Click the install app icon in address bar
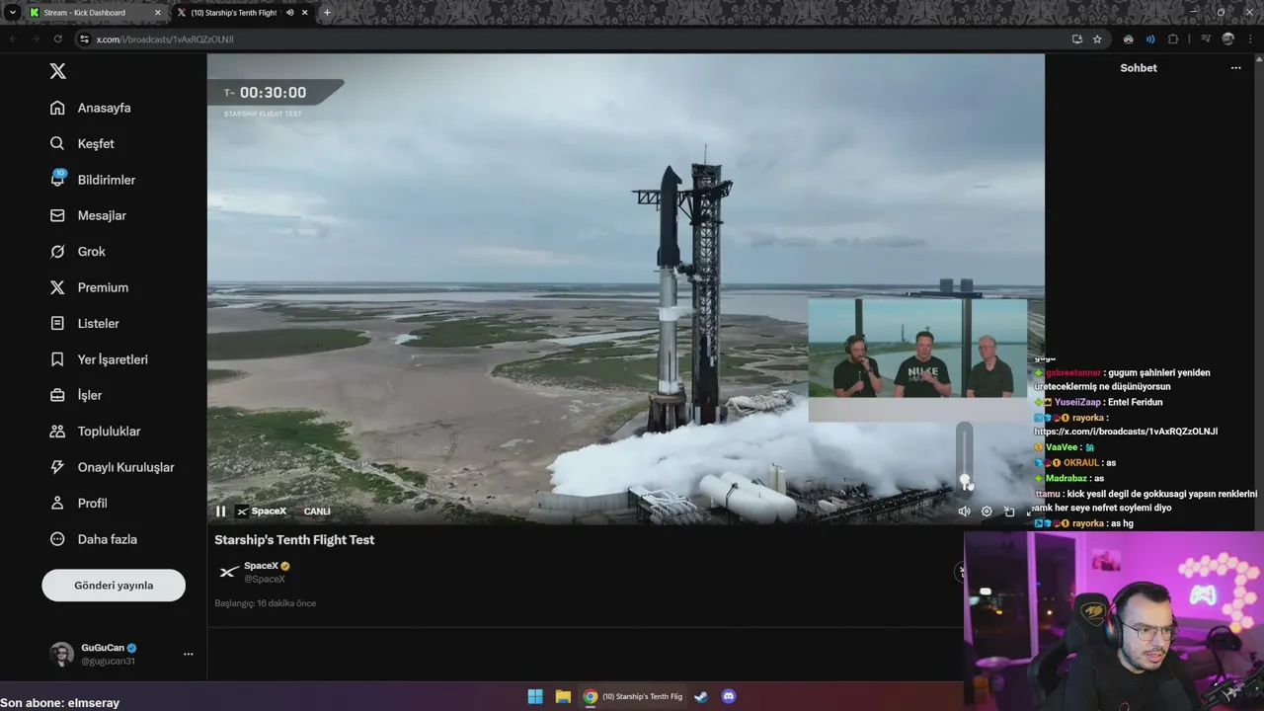1264x711 pixels. [x=1076, y=39]
